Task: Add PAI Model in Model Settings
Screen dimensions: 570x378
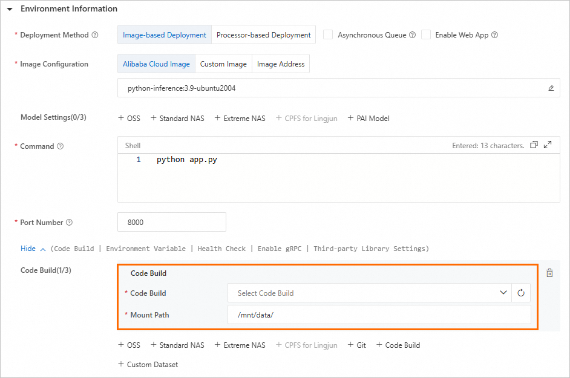Action: coord(369,119)
